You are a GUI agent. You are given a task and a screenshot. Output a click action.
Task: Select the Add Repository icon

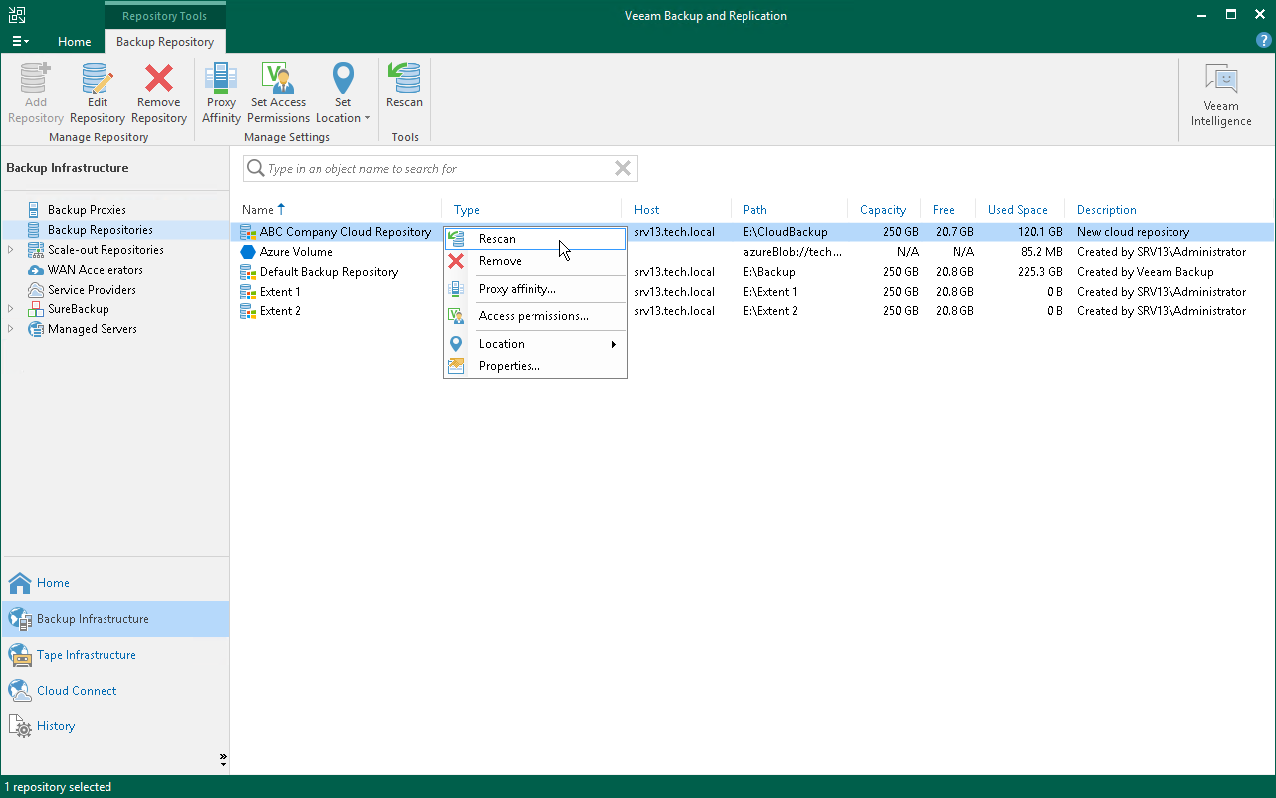[x=34, y=90]
